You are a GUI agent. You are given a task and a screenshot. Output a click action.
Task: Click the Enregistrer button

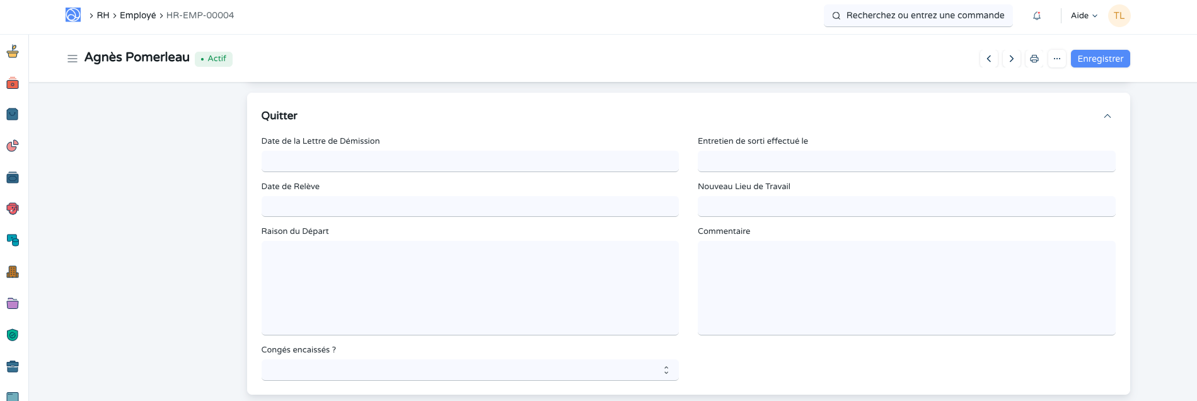(1100, 59)
